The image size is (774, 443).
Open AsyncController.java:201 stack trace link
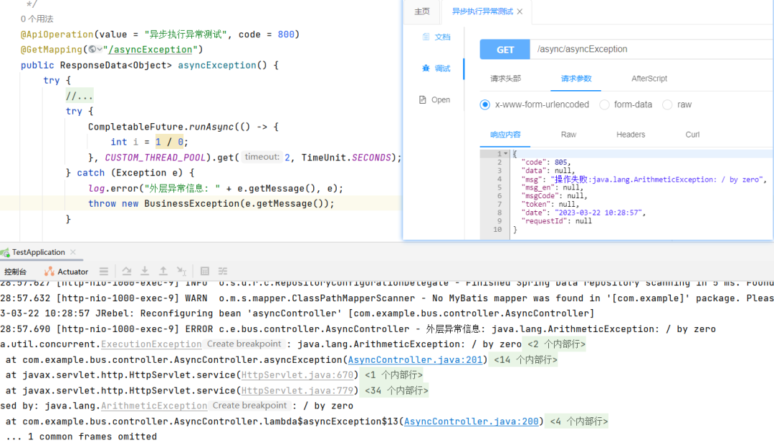[415, 360]
